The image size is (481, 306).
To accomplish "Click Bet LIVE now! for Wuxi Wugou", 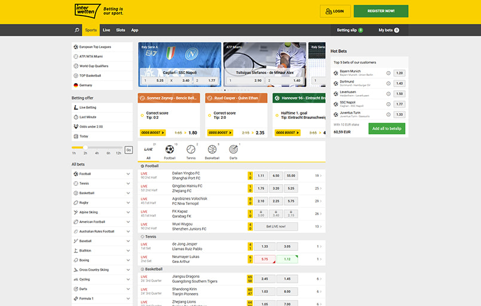I will point(276,227).
